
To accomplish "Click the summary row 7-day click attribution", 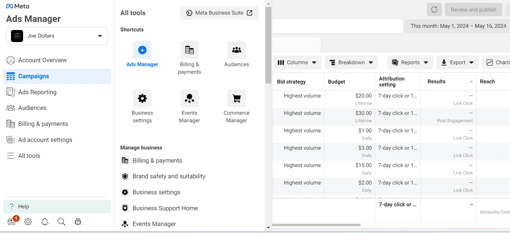I will [398, 205].
